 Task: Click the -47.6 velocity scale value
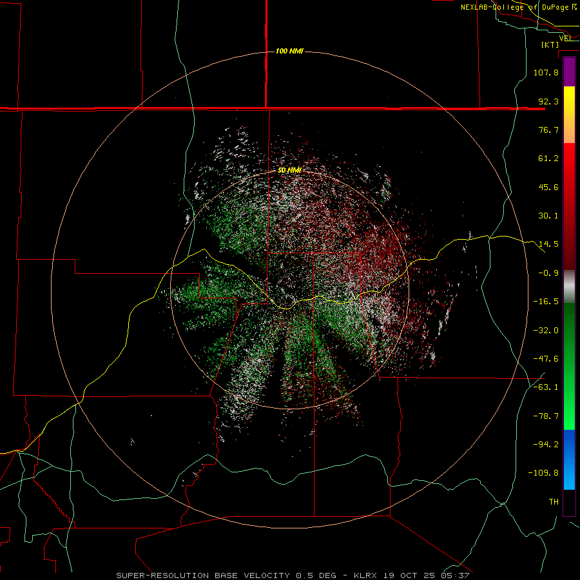546,359
